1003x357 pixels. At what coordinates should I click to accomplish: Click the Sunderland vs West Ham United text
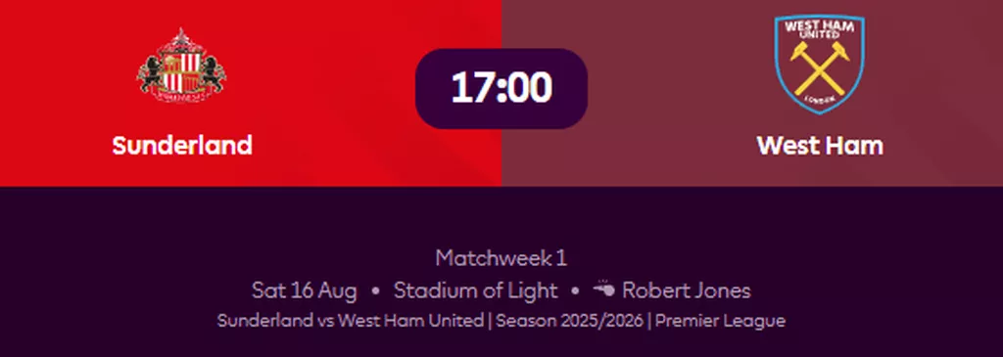click(351, 321)
